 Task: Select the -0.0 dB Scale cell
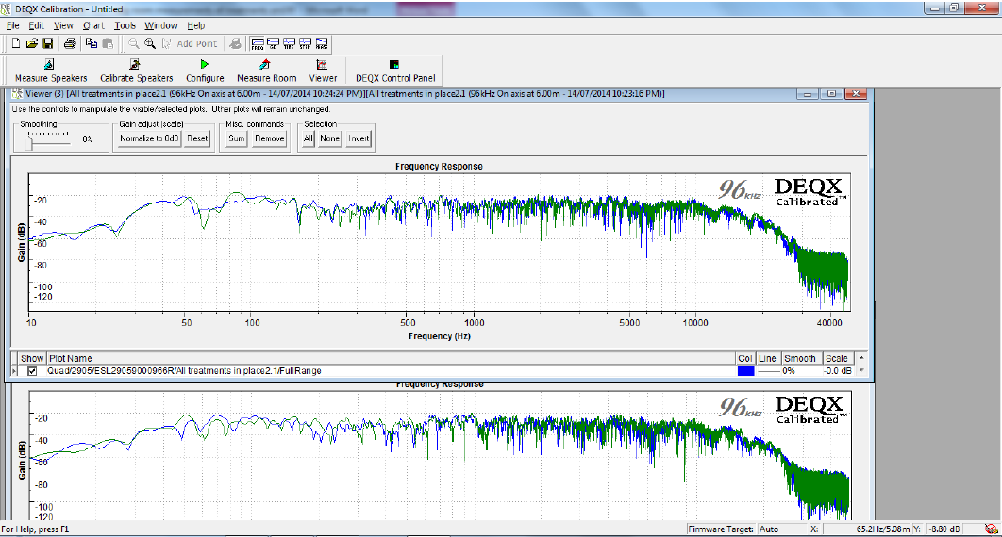pos(838,371)
